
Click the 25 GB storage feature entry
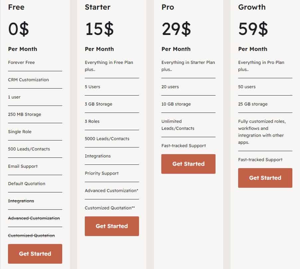[253, 104]
